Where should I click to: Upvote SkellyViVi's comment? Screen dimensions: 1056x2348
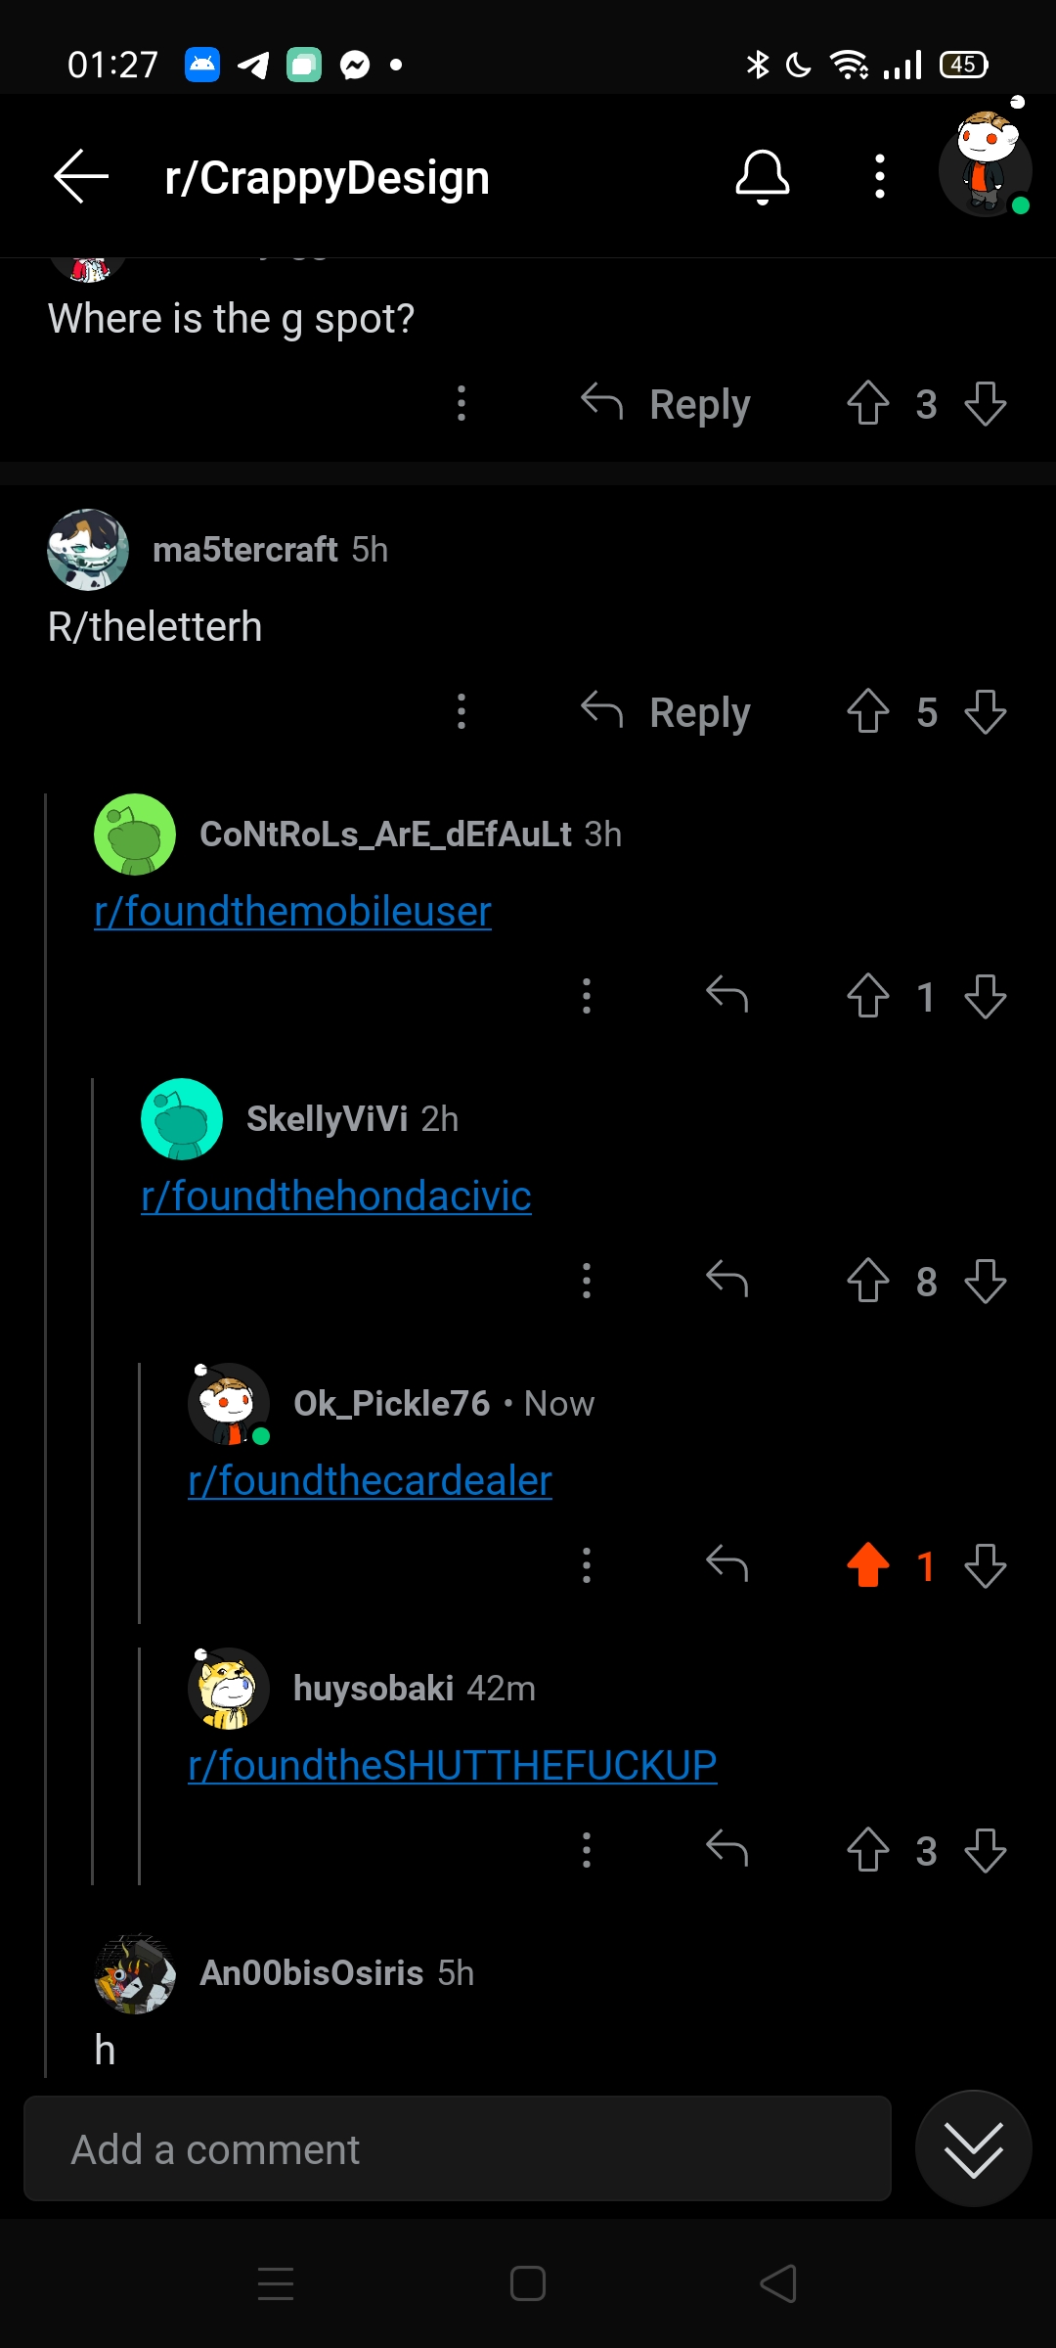pos(867,1281)
